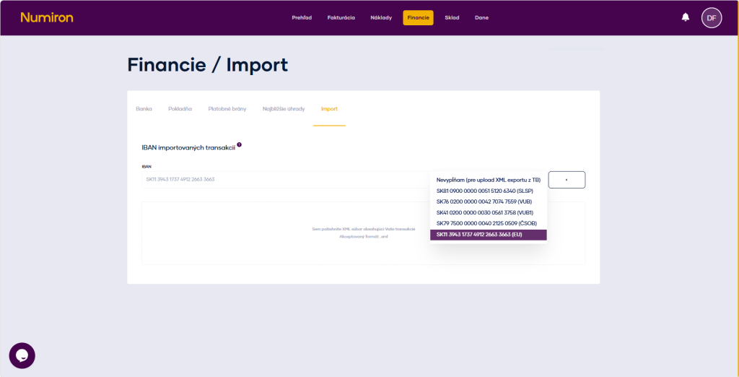This screenshot has height=377, width=739.
Task: Click the button right of the IBAN field
Action: click(567, 180)
